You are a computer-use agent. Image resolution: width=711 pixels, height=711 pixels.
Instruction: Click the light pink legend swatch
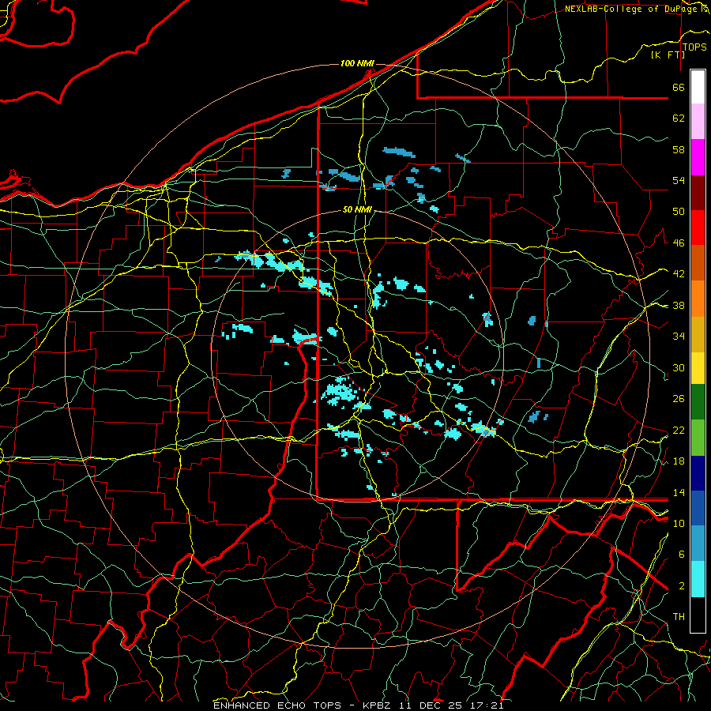coord(698,122)
